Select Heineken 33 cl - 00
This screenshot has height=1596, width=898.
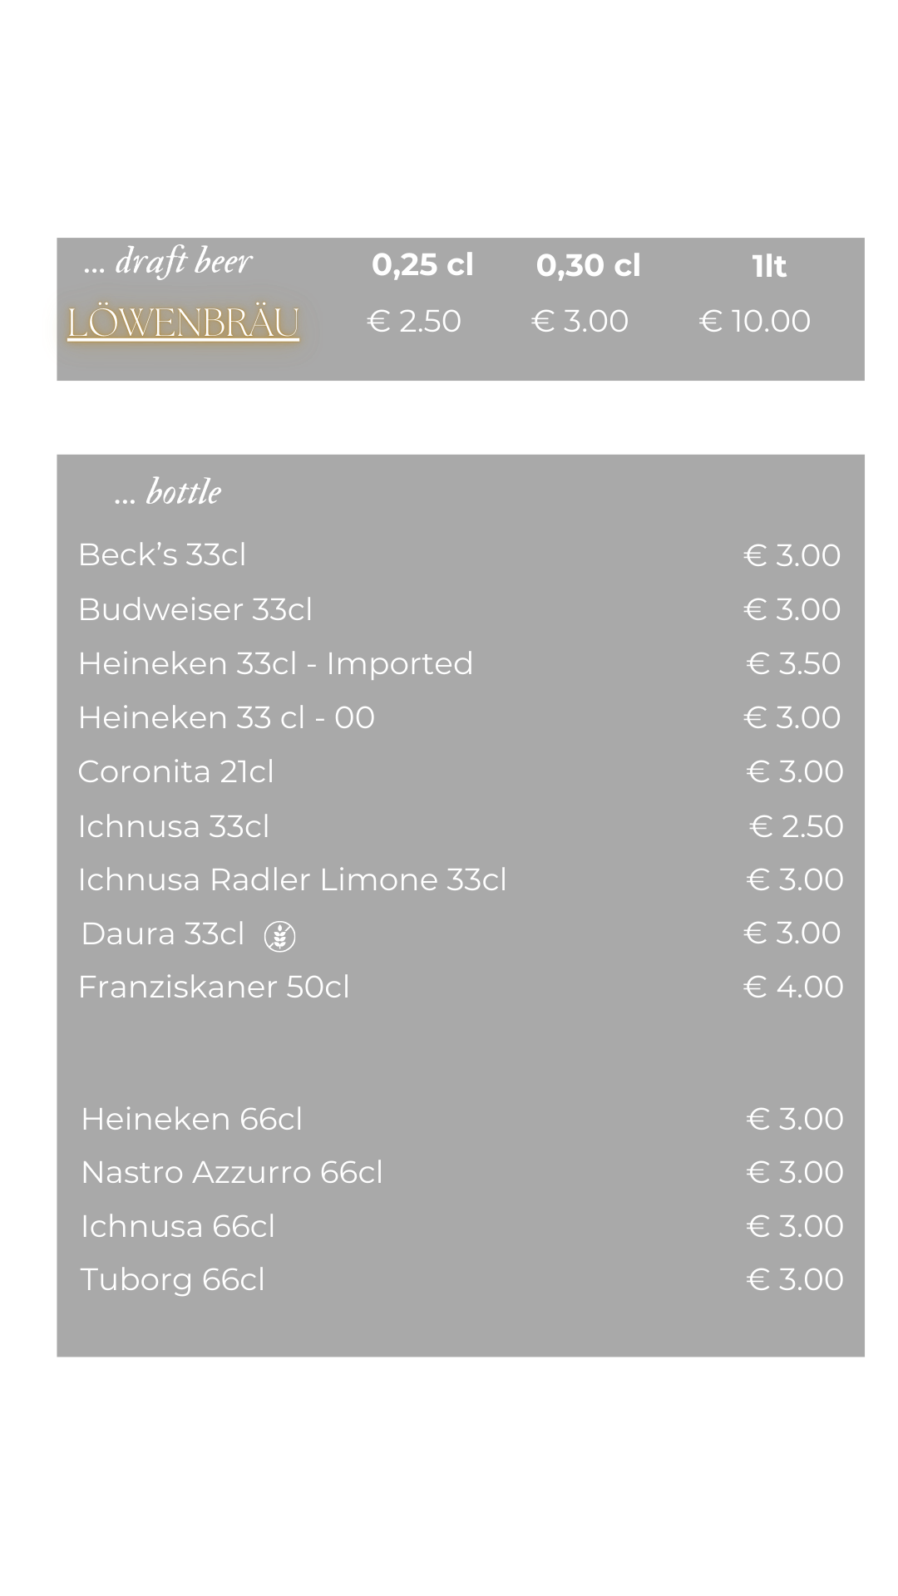[226, 717]
